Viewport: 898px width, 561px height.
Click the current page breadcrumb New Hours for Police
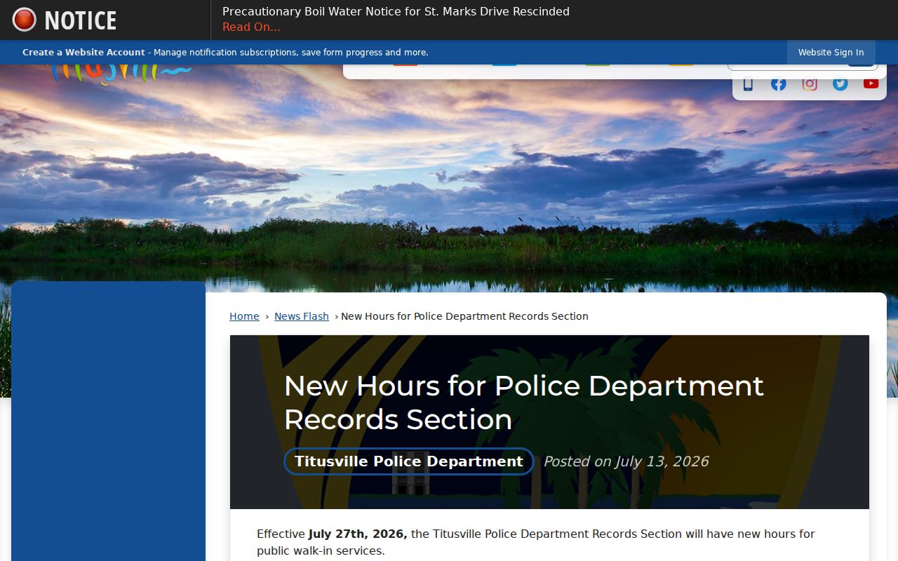click(x=464, y=316)
